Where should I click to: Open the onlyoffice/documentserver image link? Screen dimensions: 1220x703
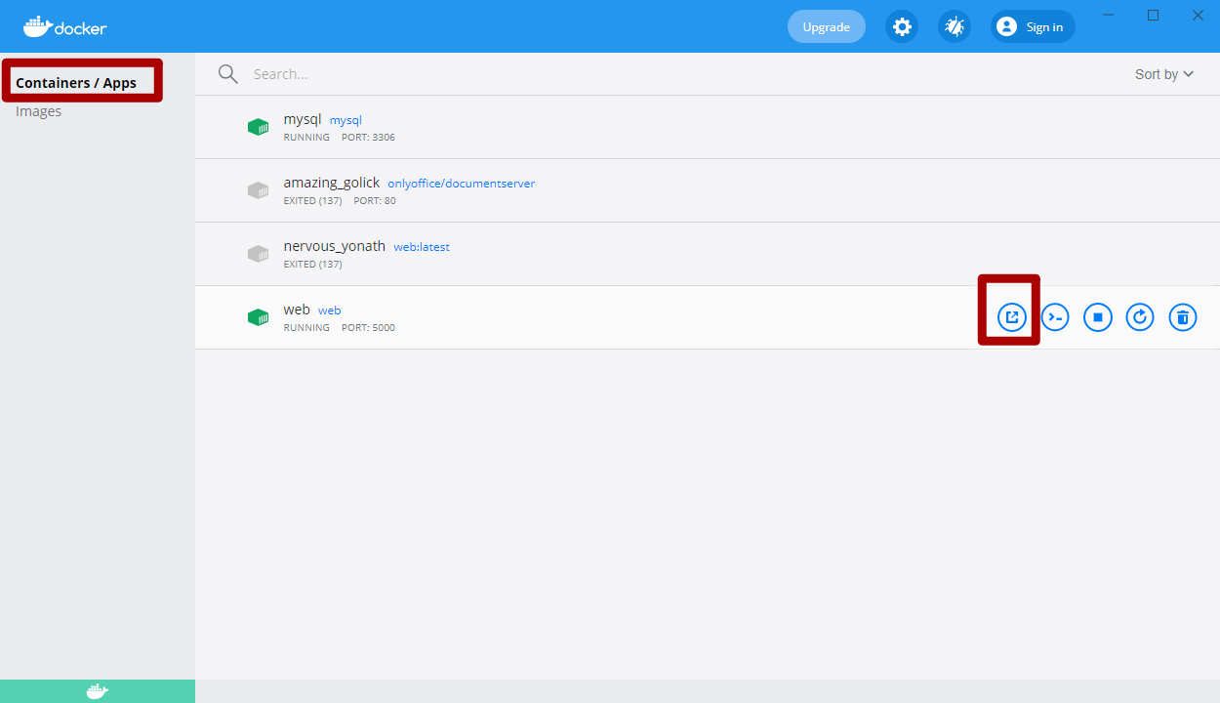(462, 184)
